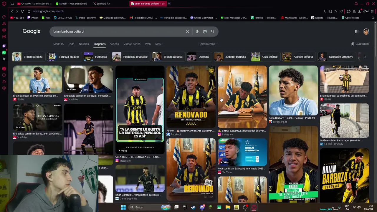Open the Guardados saved items link

tap(360, 44)
